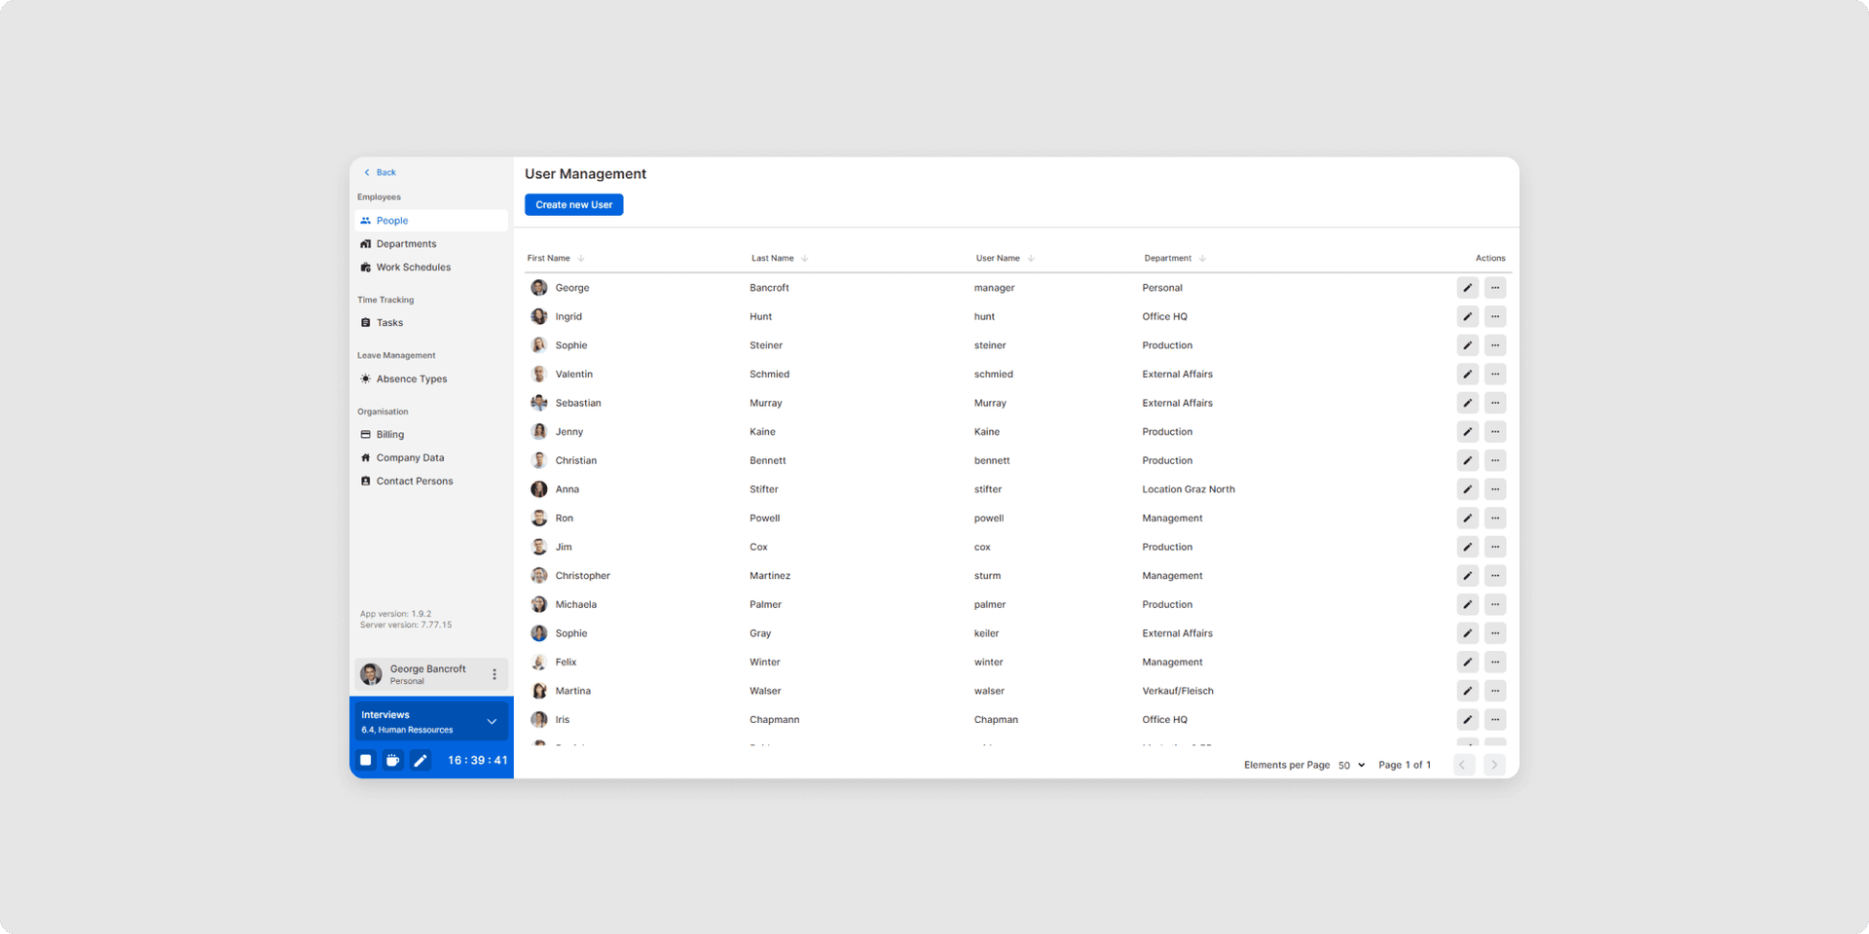Open the People section
The width and height of the screenshot is (1869, 934).
coord(431,221)
